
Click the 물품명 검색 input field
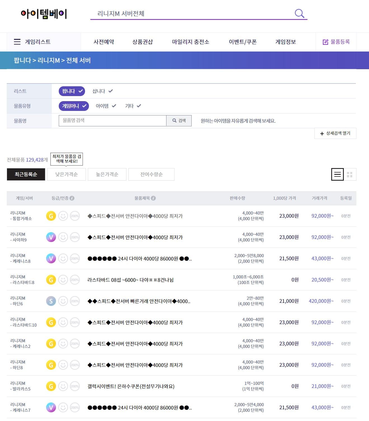pyautogui.click(x=112, y=121)
